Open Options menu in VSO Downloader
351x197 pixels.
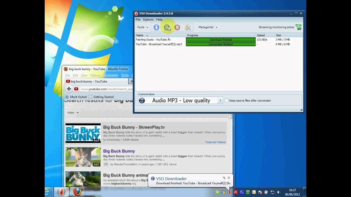(x=148, y=20)
